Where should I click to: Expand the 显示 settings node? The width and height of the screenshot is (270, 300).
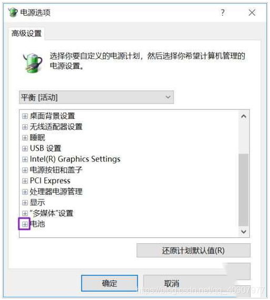pos(25,203)
